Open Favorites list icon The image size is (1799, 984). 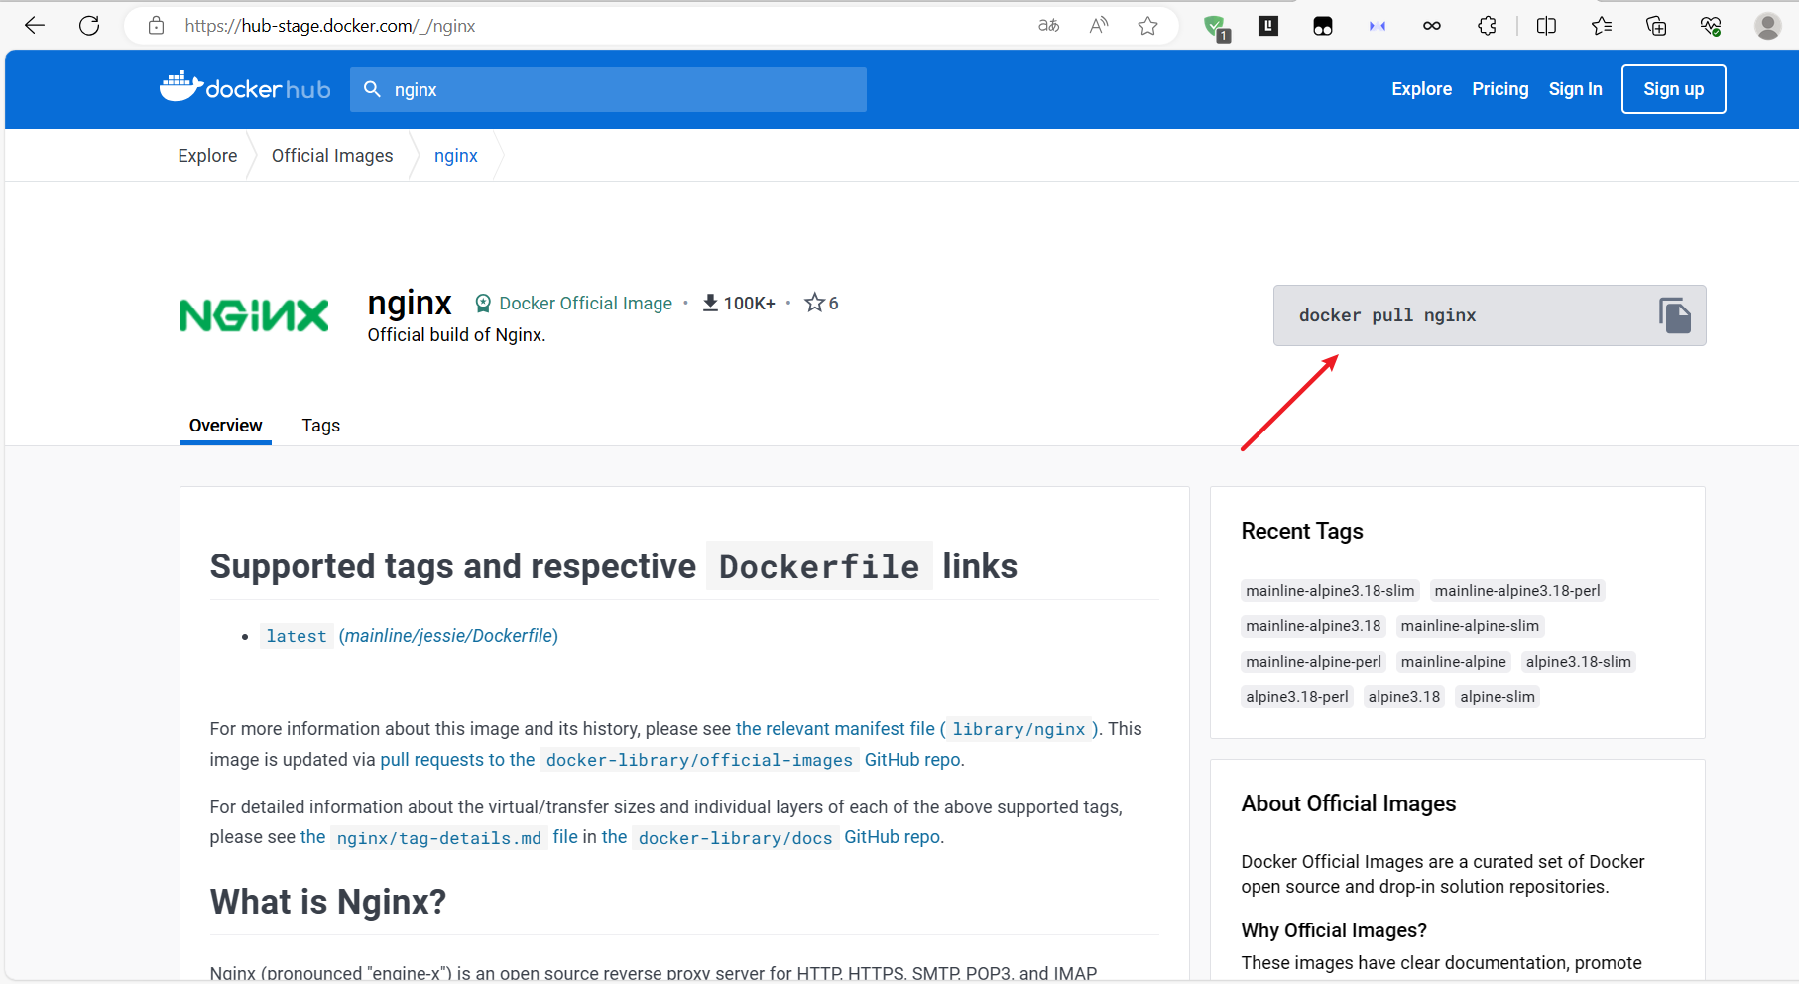point(1601,26)
